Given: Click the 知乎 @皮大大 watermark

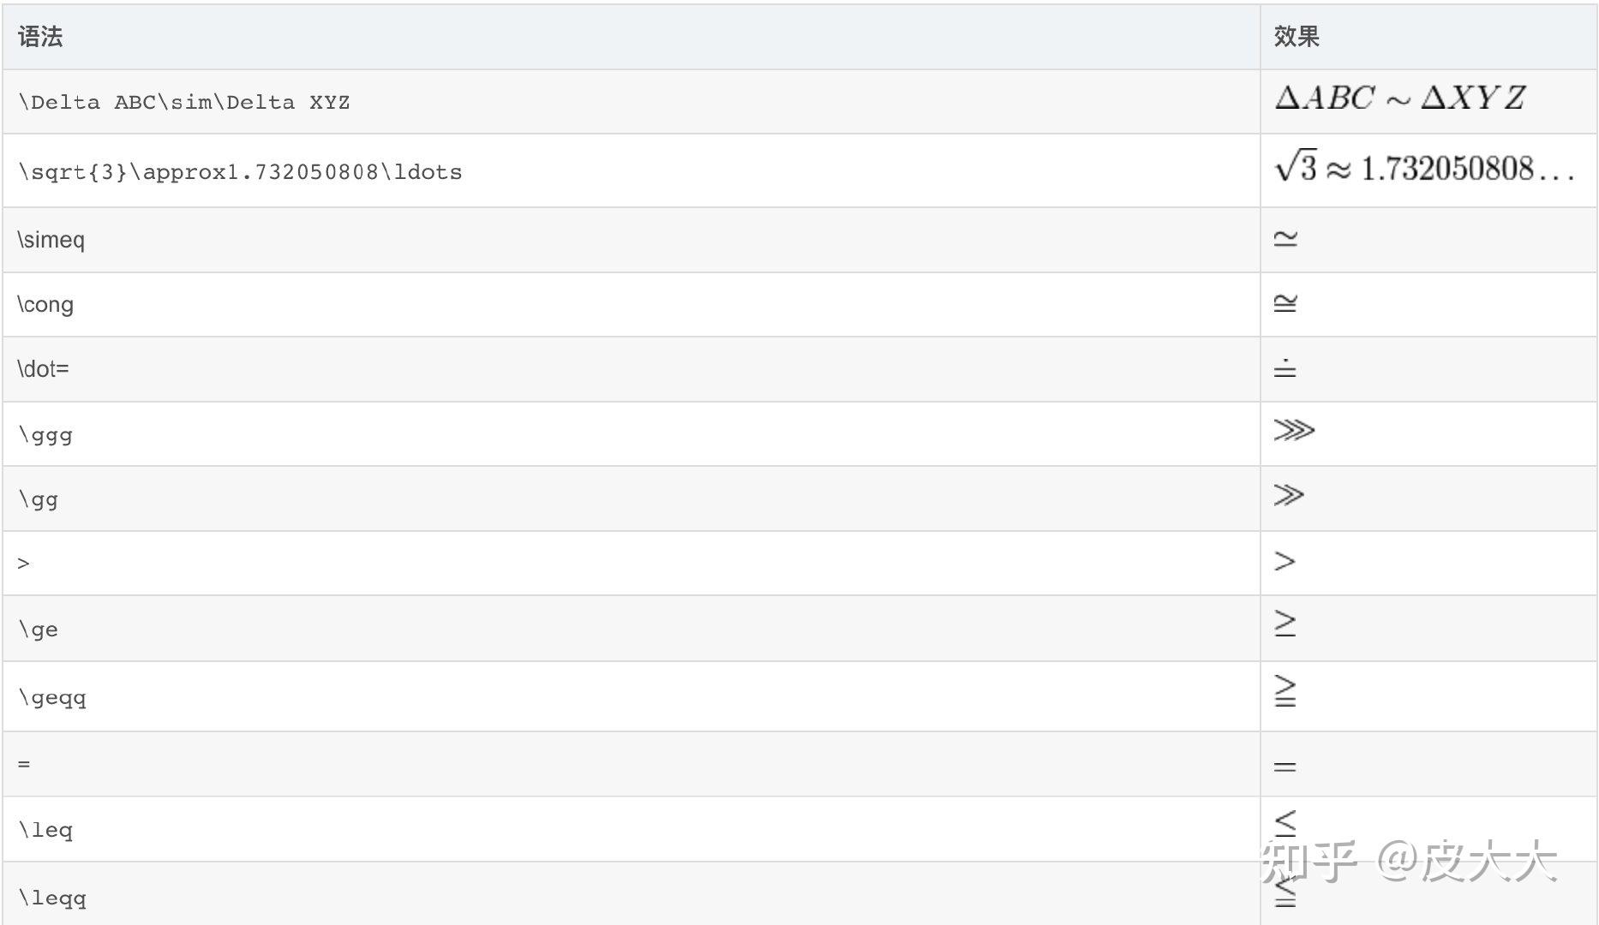Looking at the screenshot, I should pos(1409,862).
